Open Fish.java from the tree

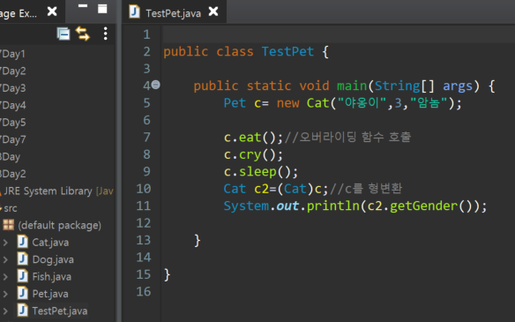pyautogui.click(x=51, y=277)
